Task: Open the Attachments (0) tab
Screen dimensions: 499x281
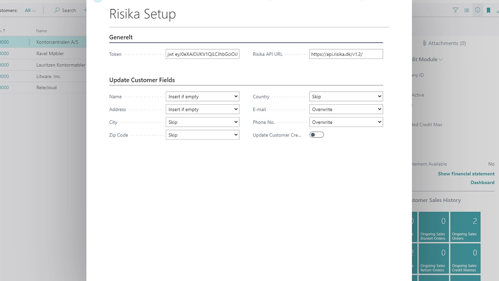Action: pos(444,43)
